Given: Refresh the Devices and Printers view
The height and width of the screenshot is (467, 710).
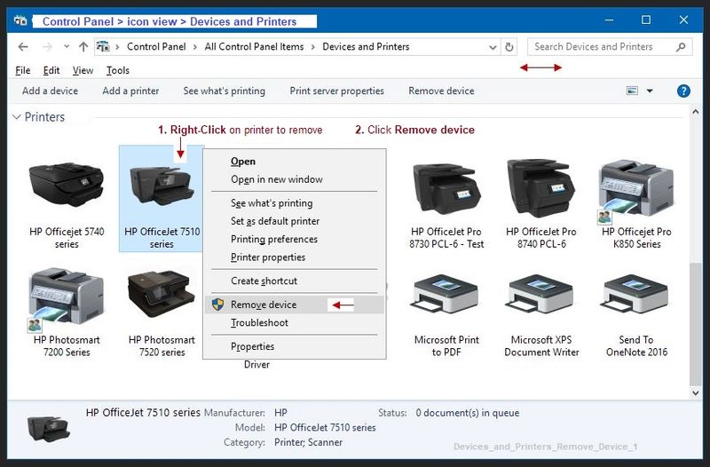Looking at the screenshot, I should point(509,47).
